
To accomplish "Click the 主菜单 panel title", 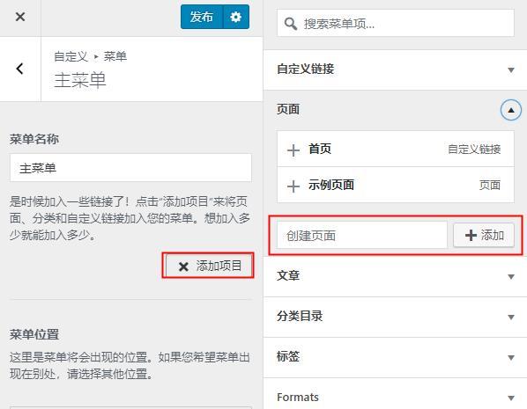I will [80, 80].
